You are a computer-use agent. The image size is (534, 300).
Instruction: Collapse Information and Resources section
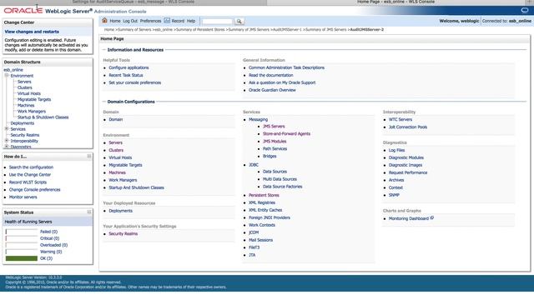(104, 50)
